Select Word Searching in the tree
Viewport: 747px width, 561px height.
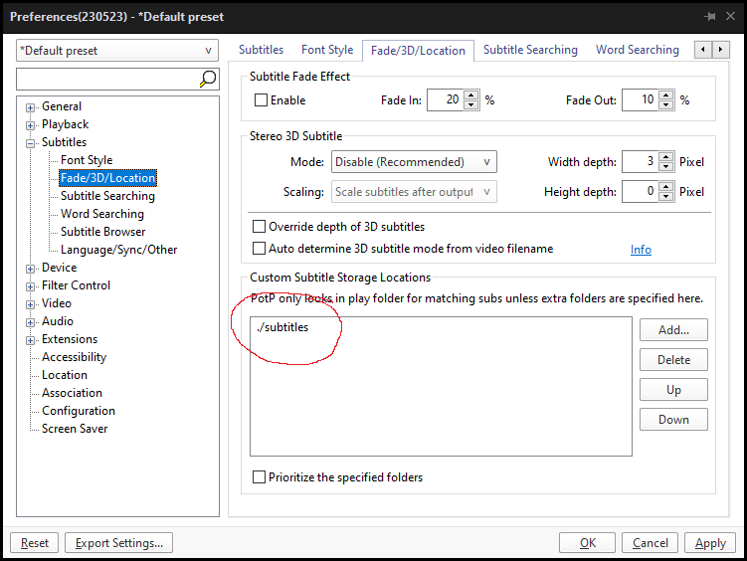pos(101,214)
